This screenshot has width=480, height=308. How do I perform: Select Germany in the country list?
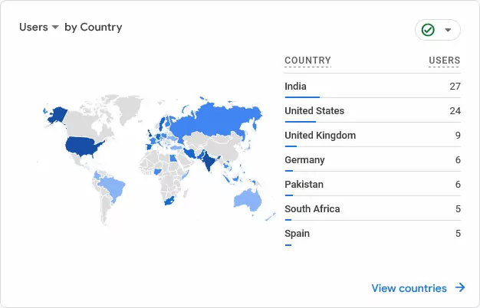(x=372, y=160)
